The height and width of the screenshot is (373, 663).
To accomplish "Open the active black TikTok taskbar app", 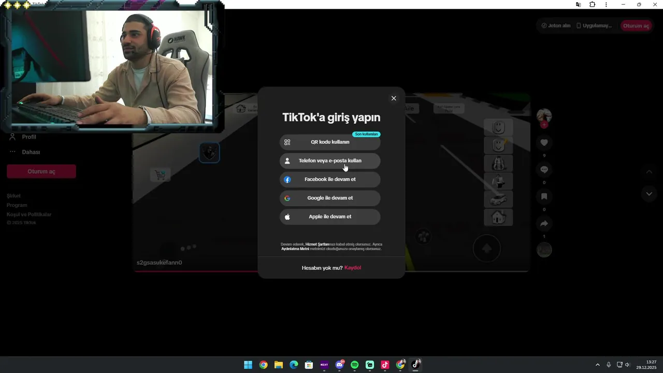I will 415,365.
